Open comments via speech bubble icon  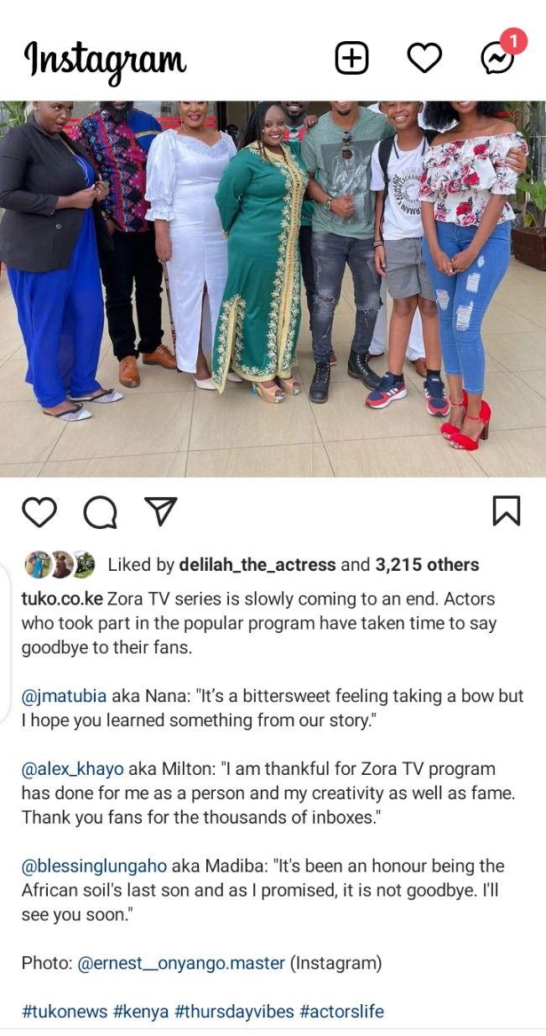pos(100,511)
